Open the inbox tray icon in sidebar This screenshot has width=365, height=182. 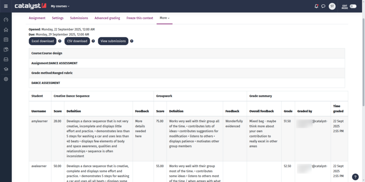[6, 59]
